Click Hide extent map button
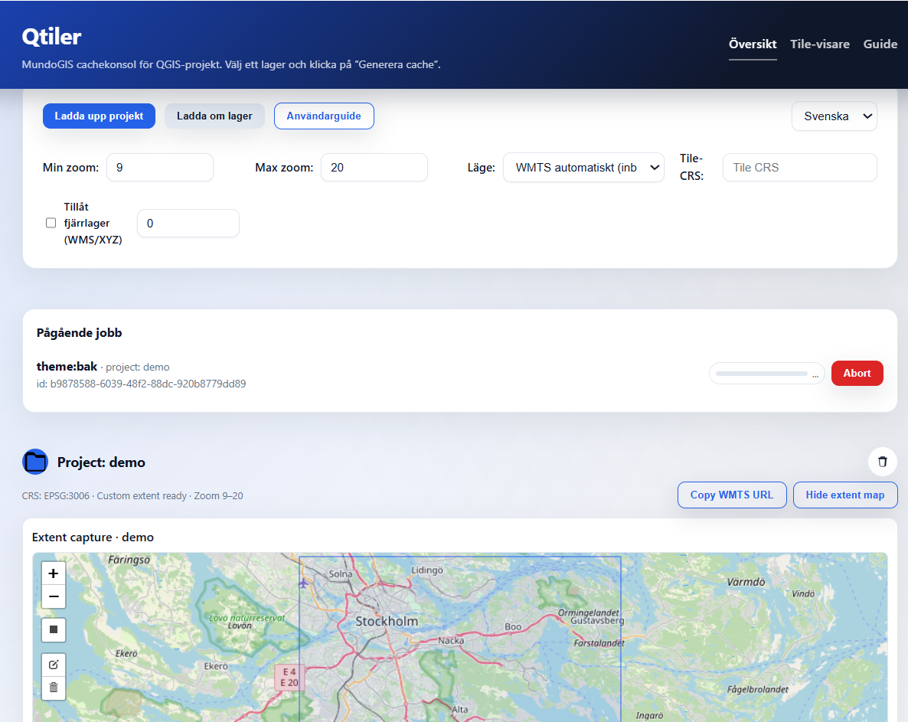 (x=844, y=495)
